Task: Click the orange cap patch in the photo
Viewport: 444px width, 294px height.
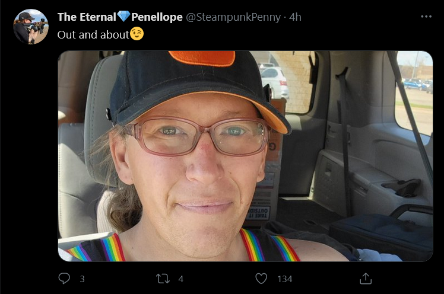Action: (x=202, y=58)
